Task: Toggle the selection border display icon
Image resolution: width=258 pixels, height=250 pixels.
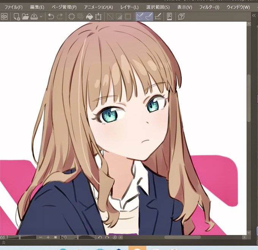Action: (x=128, y=17)
